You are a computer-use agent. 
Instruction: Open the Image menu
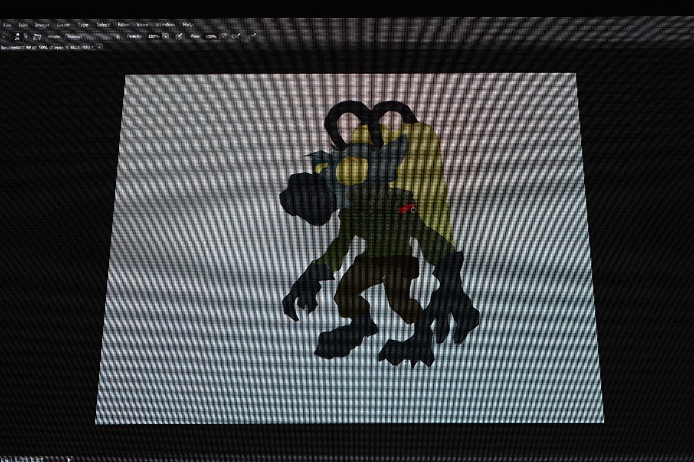pyautogui.click(x=42, y=25)
